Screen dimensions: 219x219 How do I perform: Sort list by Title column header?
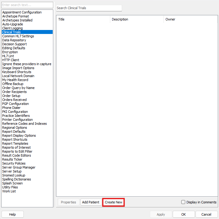click(x=83, y=19)
